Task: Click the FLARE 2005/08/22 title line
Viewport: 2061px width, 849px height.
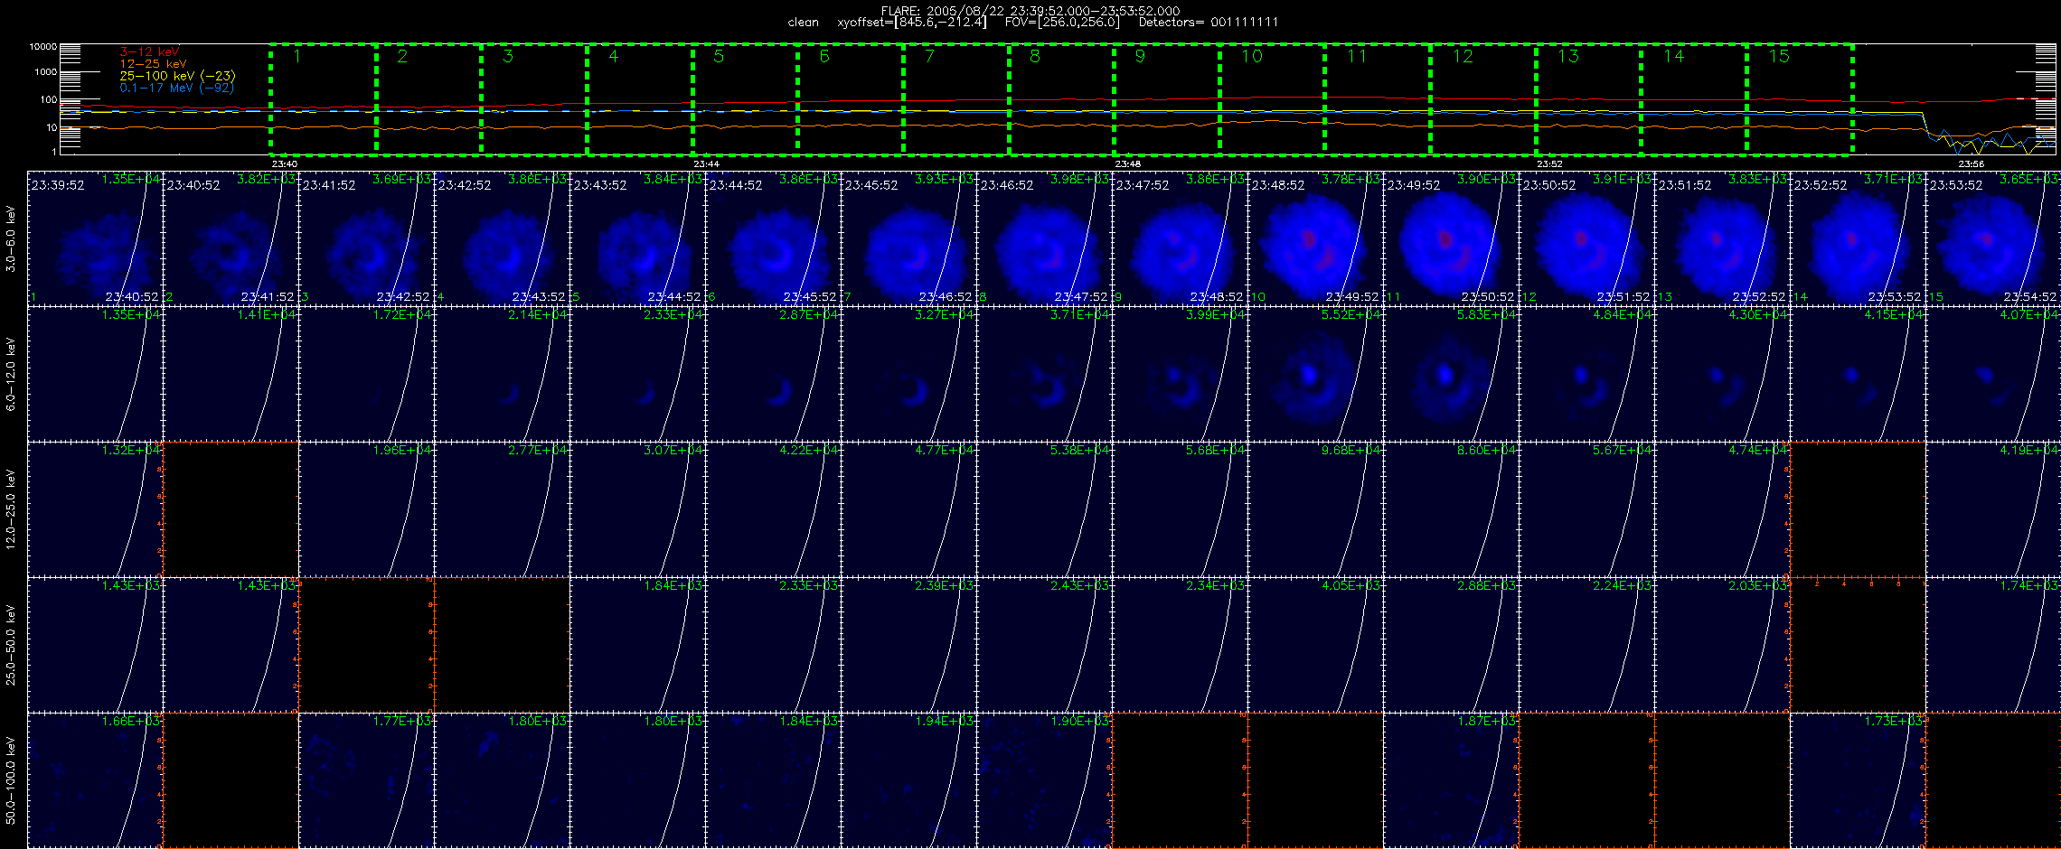Action: 1030,11
